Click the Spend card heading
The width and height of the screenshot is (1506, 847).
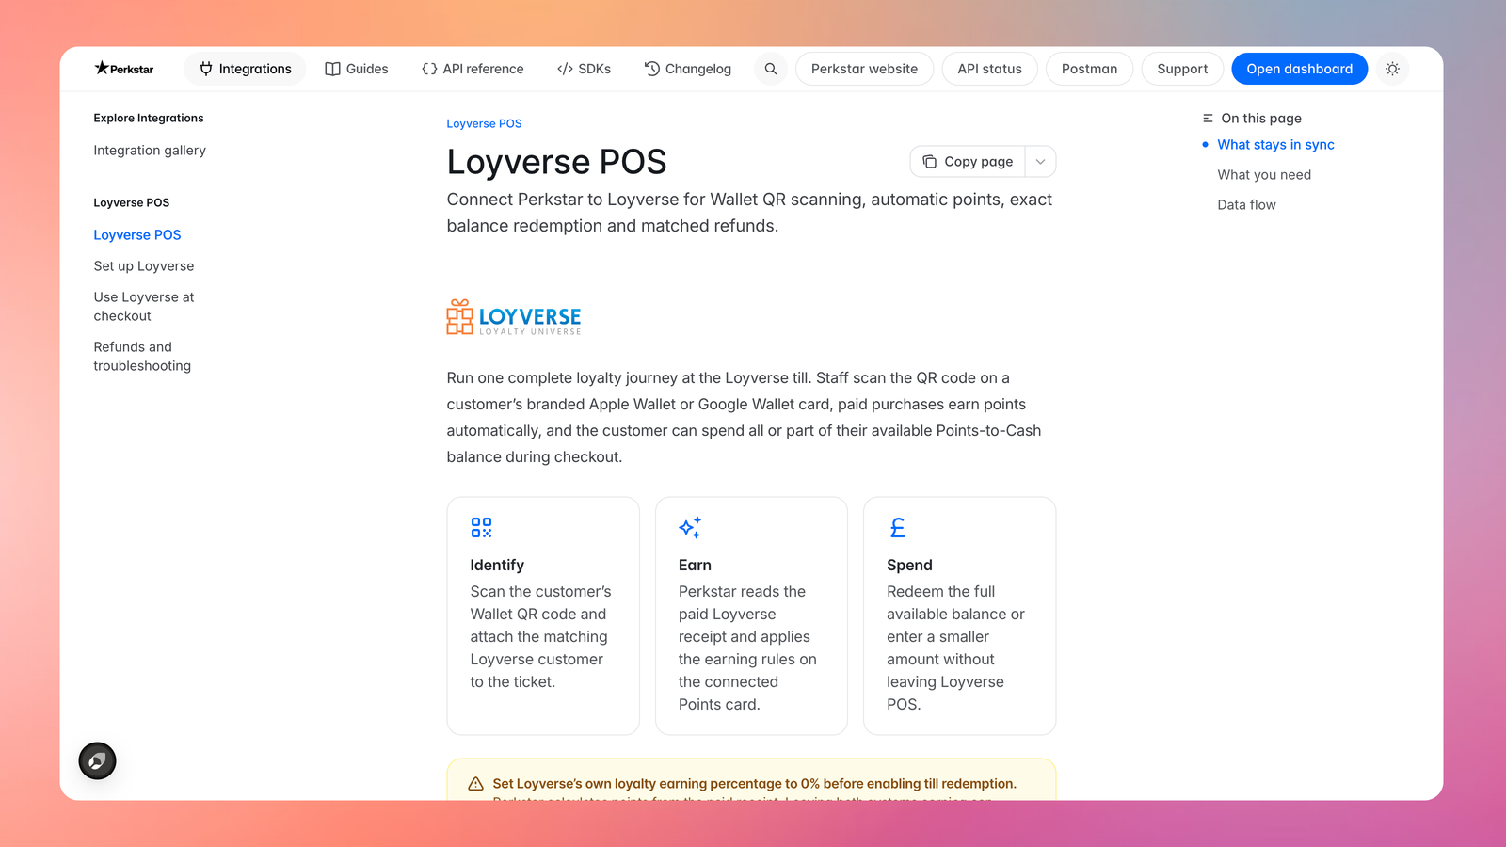(909, 566)
